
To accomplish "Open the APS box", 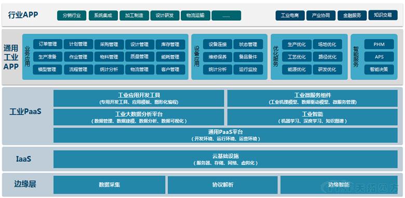I will [x=379, y=57].
